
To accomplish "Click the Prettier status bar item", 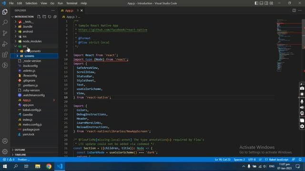I will coord(23,160).
